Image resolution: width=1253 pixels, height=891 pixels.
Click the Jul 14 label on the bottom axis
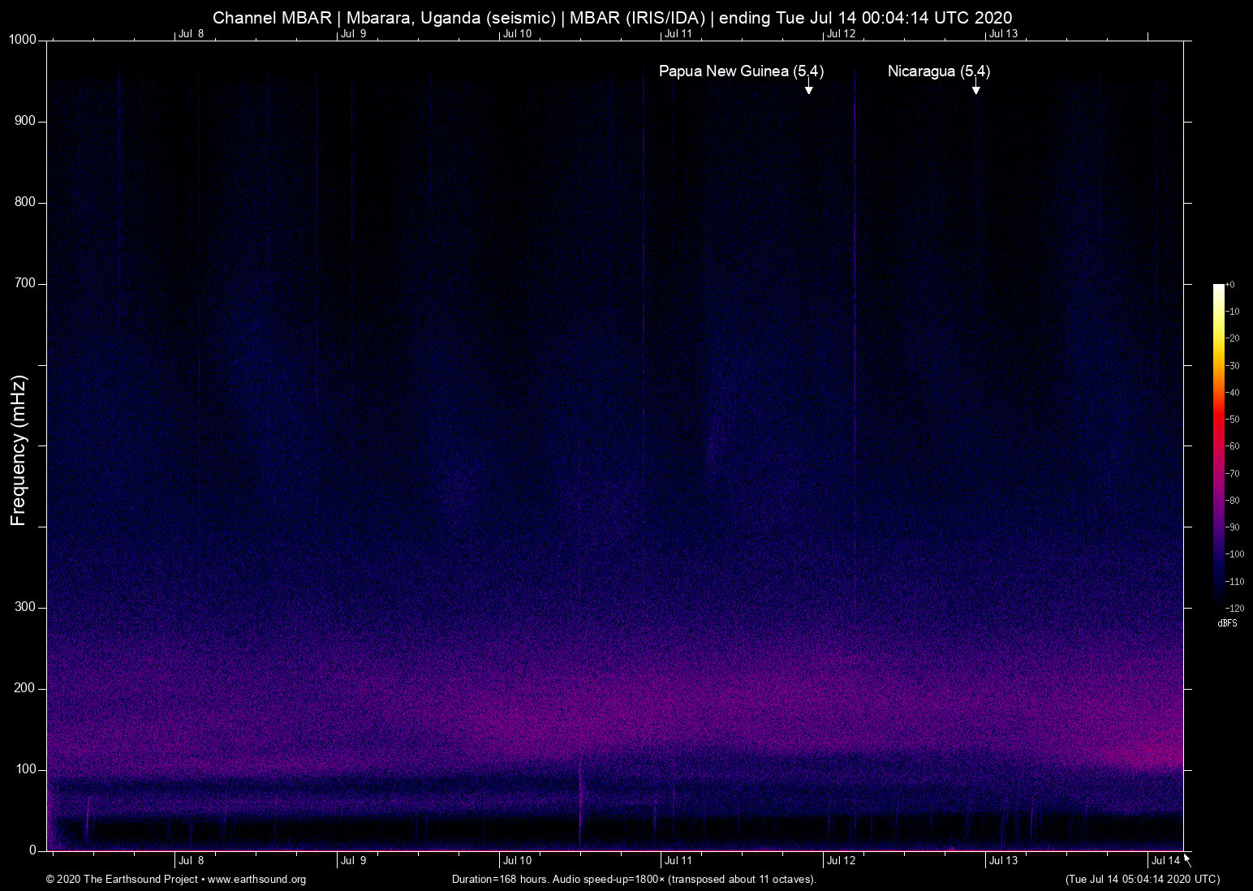[x=1165, y=861]
